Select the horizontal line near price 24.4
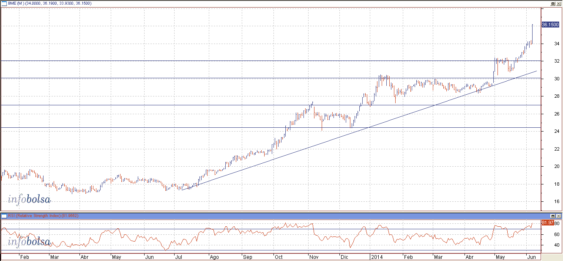Viewport: 563px width, 261px height. [271, 127]
